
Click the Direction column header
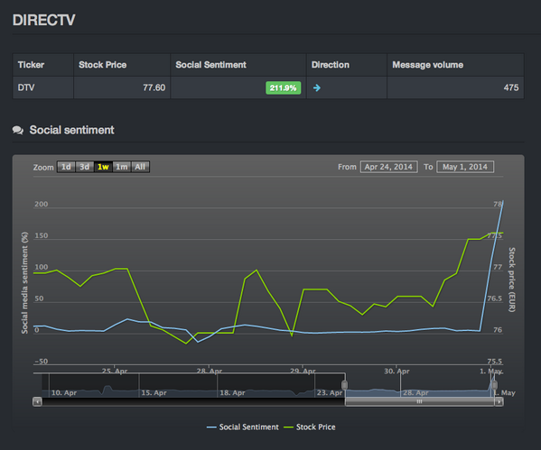(x=347, y=65)
